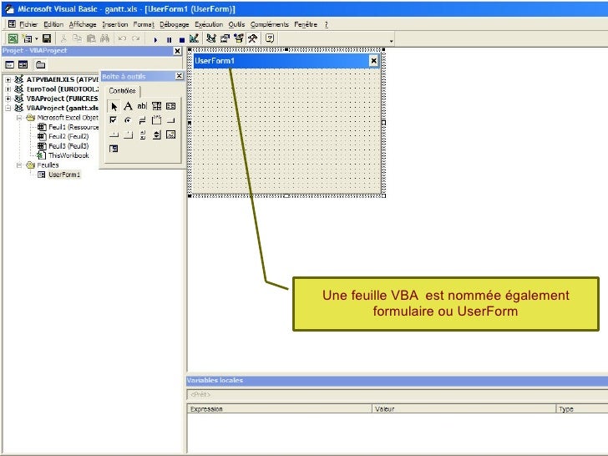Image resolution: width=608 pixels, height=456 pixels.
Task: Open Properties window from toolbar
Action: click(225, 38)
